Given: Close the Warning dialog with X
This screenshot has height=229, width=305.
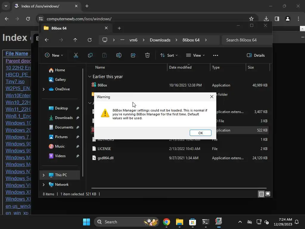Looking at the screenshot, I should point(212,97).
